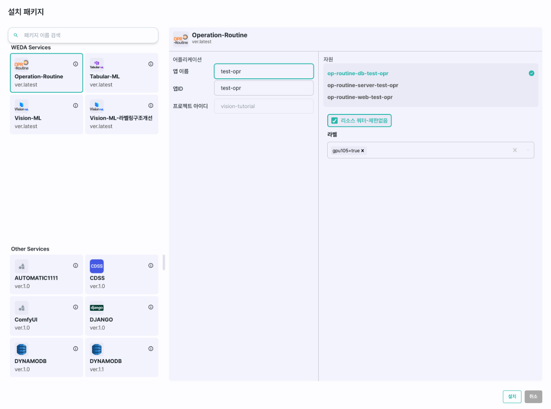Click the CDSS package icon
The image size is (551, 409).
[97, 266]
